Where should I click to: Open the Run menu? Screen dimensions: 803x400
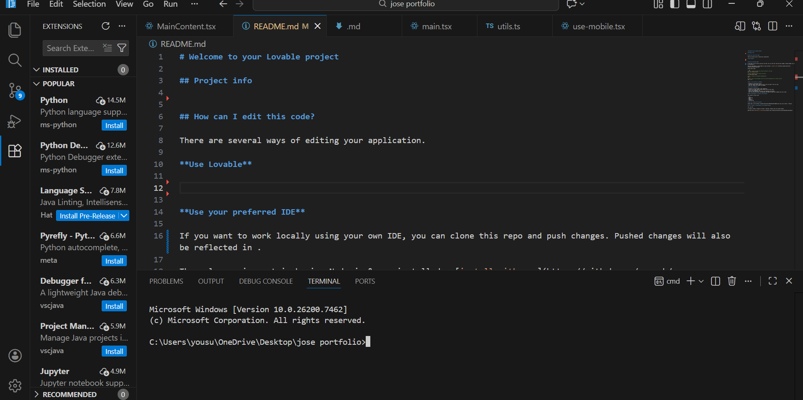click(170, 4)
